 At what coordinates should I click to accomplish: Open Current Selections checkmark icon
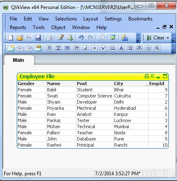point(113,37)
